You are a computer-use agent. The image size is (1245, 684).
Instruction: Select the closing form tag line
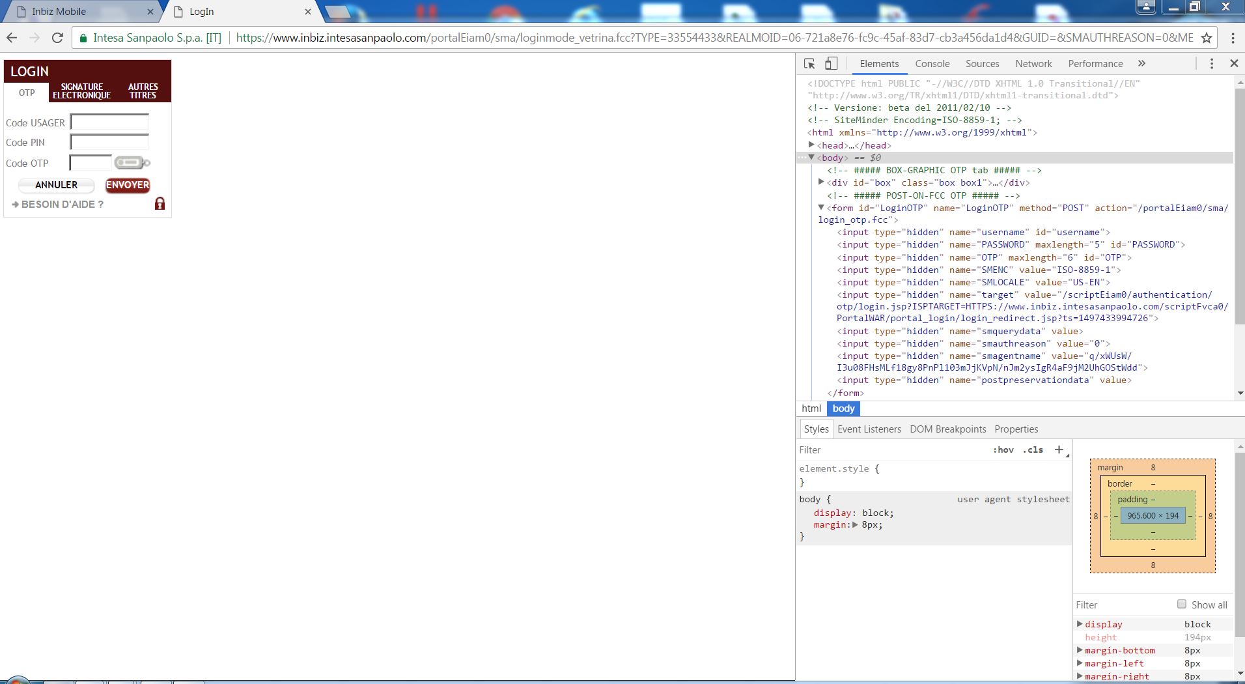point(845,393)
